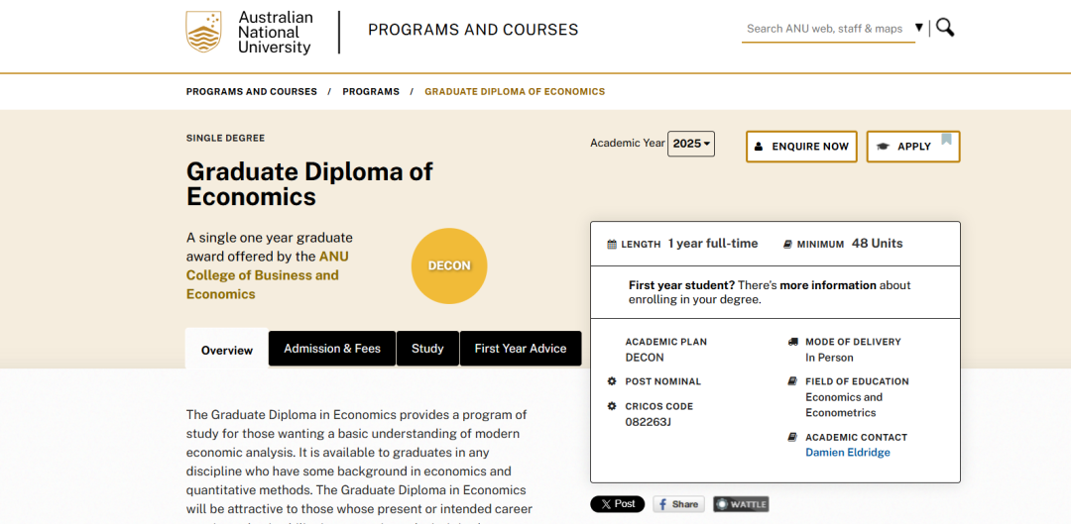Image resolution: width=1071 pixels, height=524 pixels.
Task: Click the WATTLE share badge
Action: tap(741, 504)
